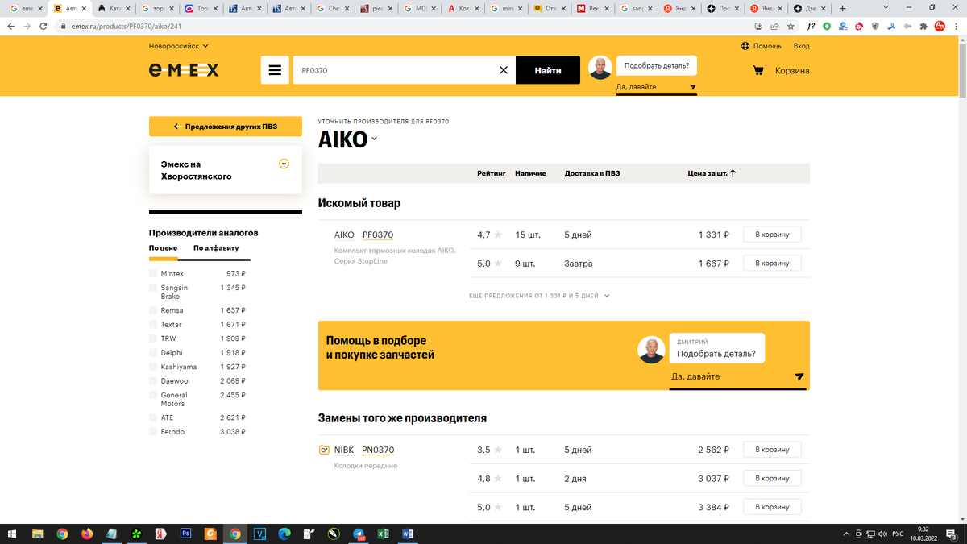
Task: Open the Windows Start menu
Action: [12, 534]
